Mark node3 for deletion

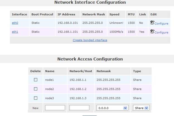[x=35, y=98]
